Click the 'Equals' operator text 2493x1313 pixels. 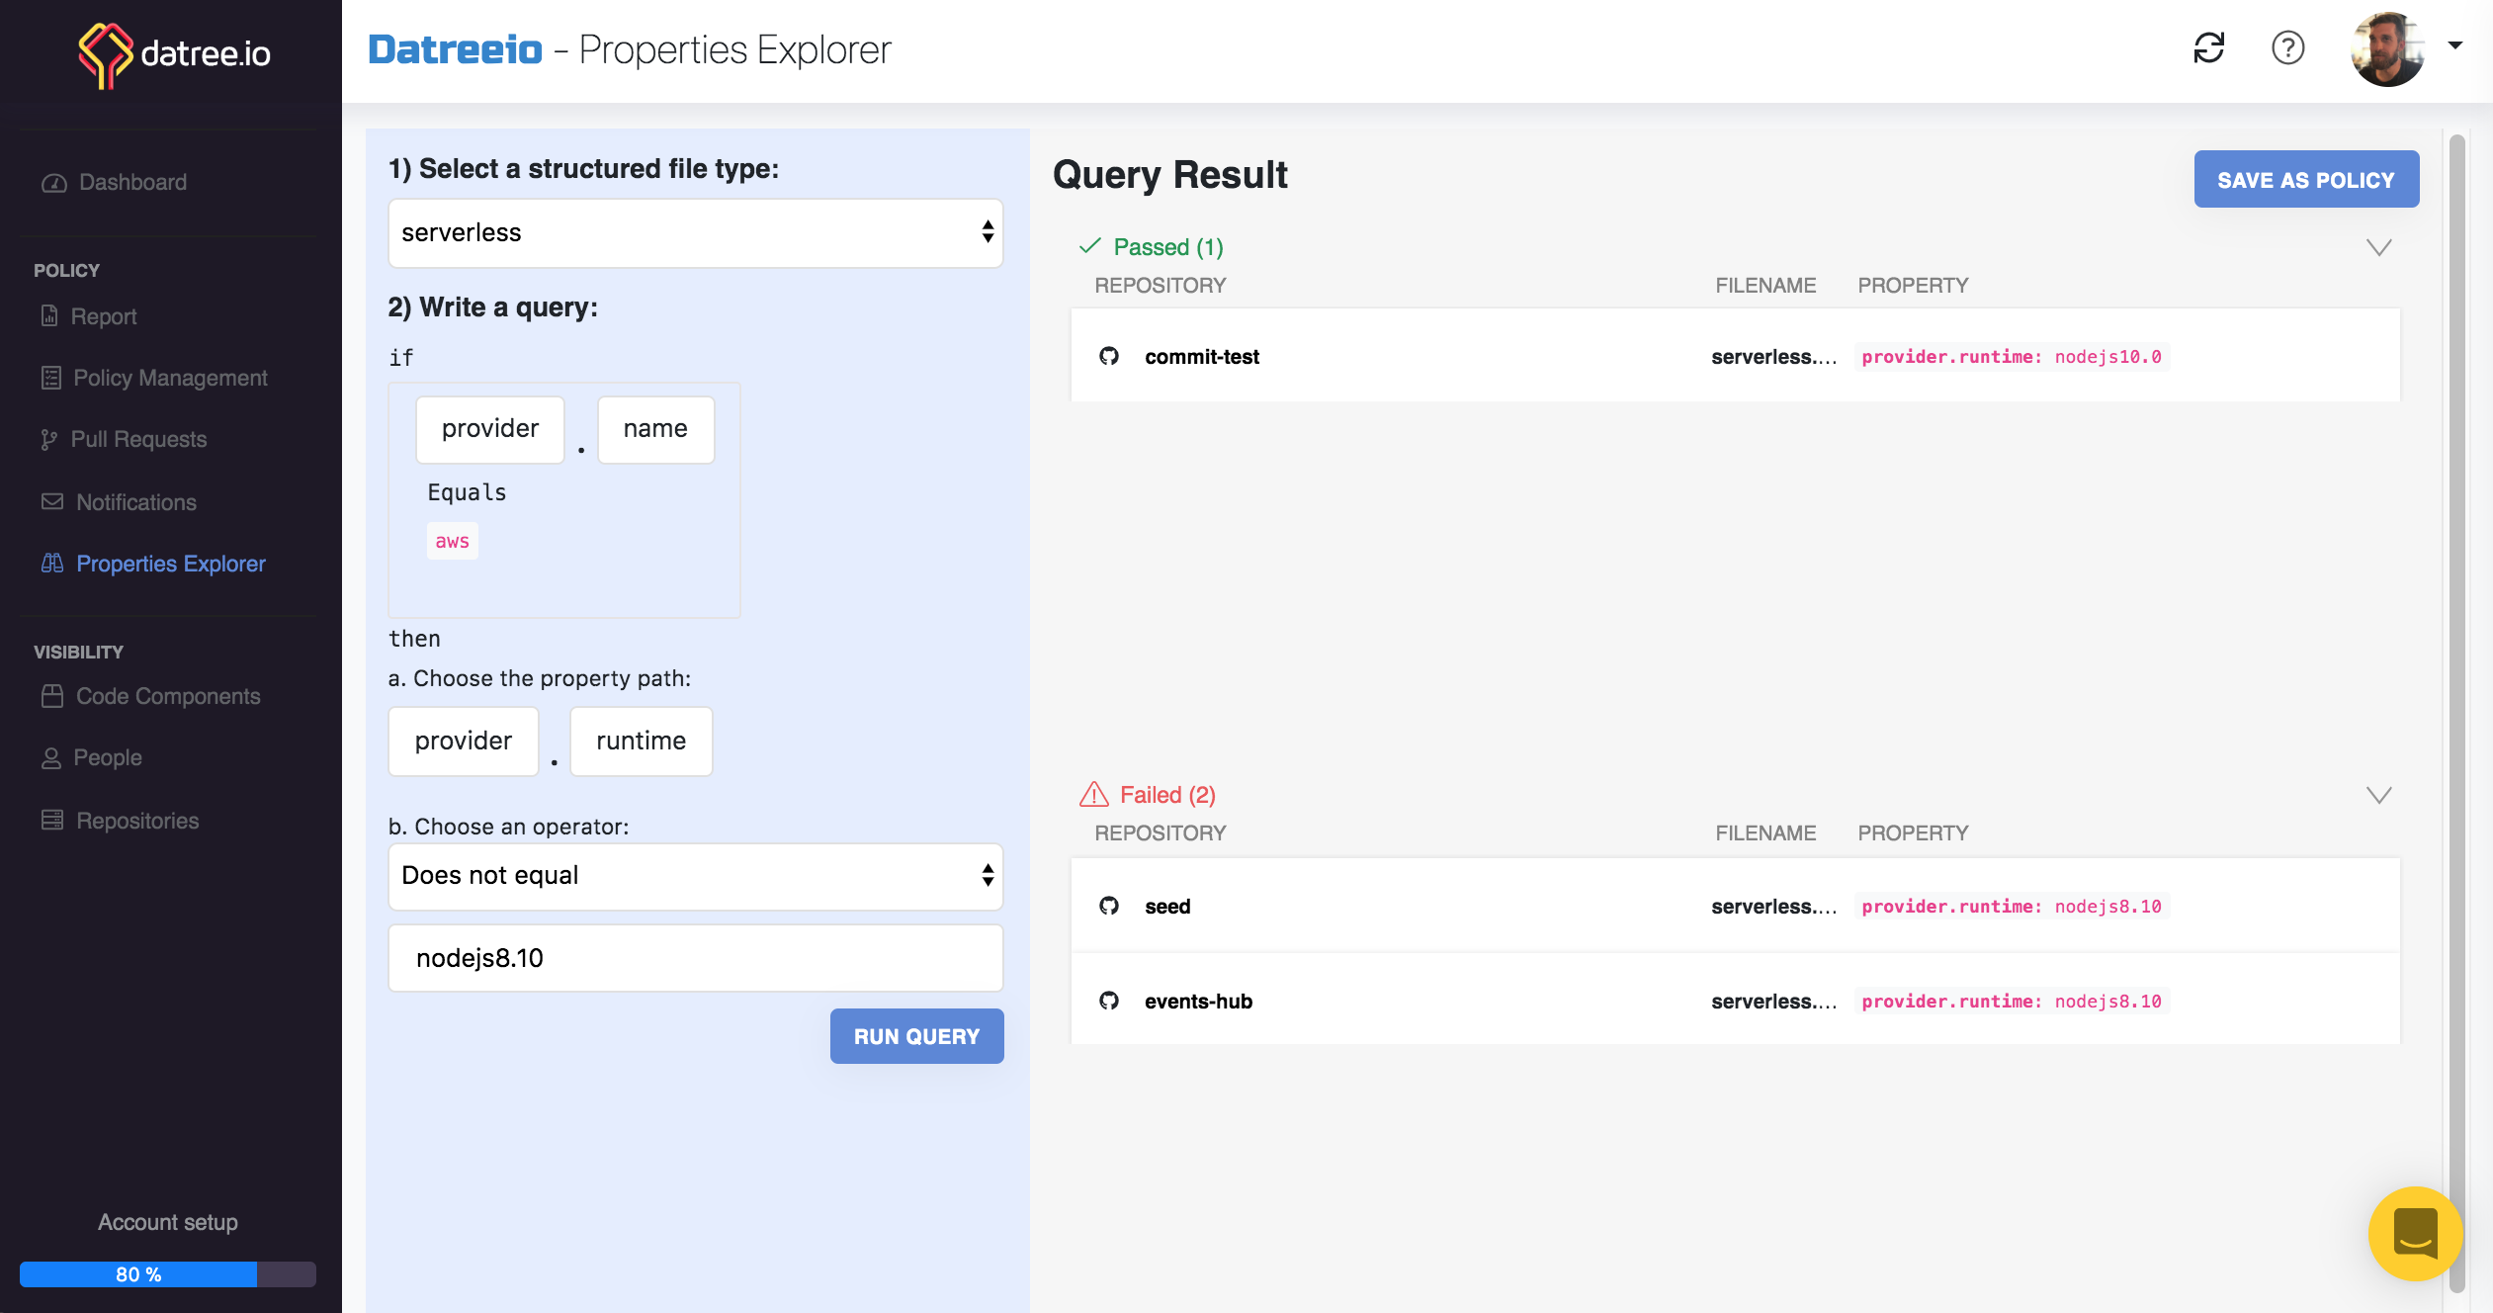[468, 492]
